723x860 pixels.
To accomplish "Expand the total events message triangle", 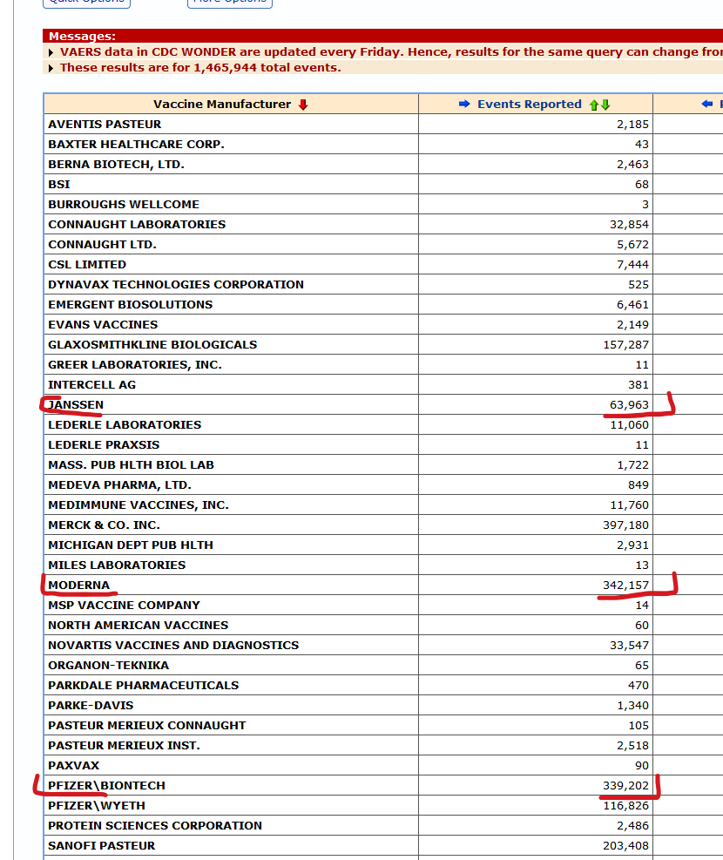I will [51, 68].
